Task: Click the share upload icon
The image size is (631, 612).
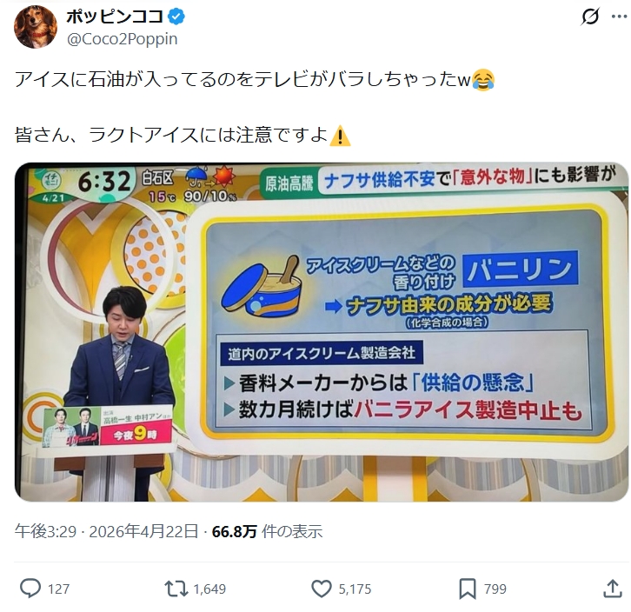Action: point(613,589)
